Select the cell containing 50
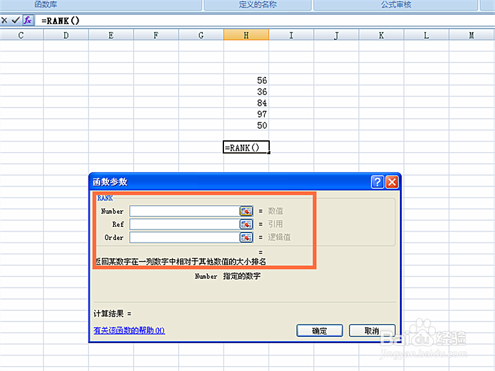 click(246, 126)
